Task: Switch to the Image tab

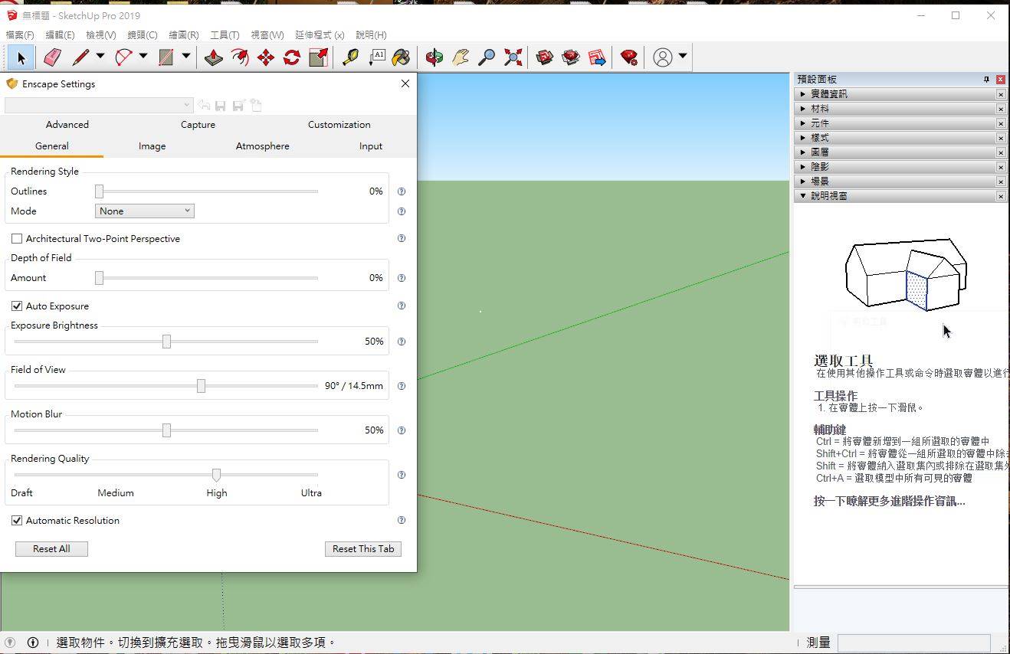Action: pyautogui.click(x=152, y=146)
